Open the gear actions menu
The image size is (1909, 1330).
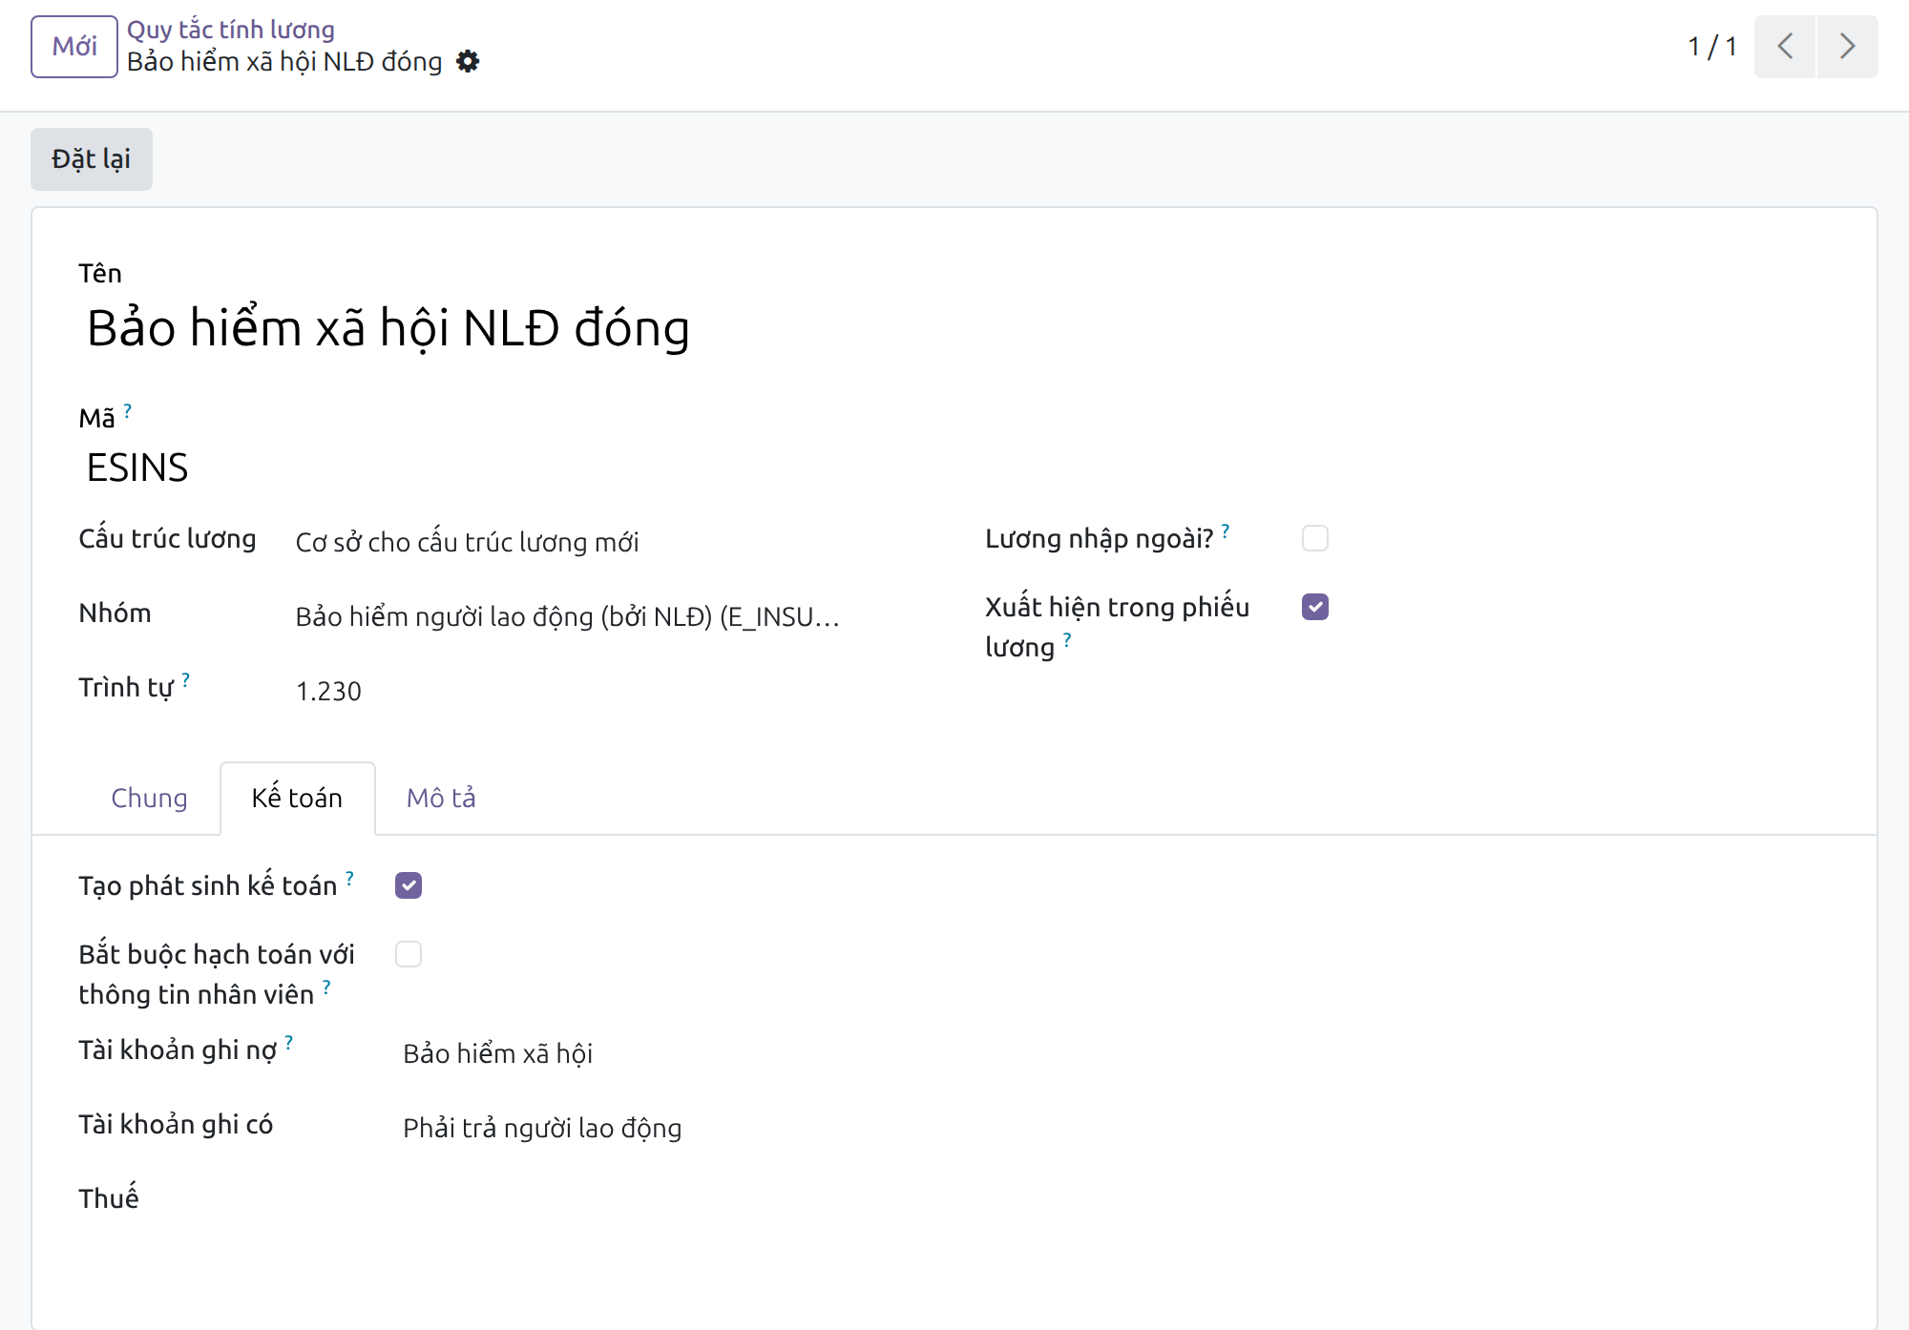click(x=468, y=62)
